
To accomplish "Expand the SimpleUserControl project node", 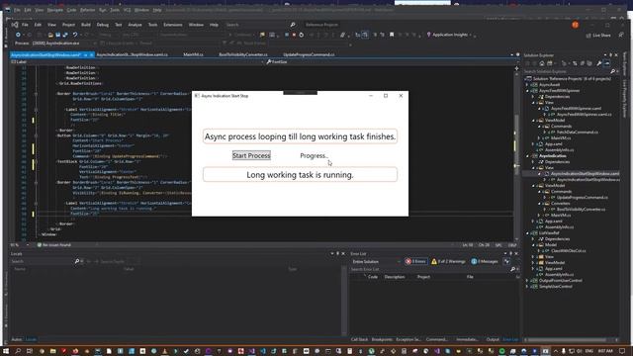I will [527, 287].
